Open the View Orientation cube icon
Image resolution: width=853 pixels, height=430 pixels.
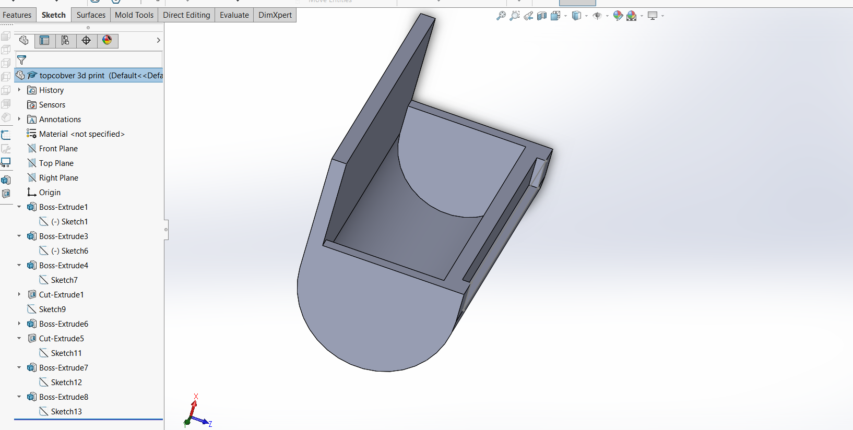tap(555, 16)
